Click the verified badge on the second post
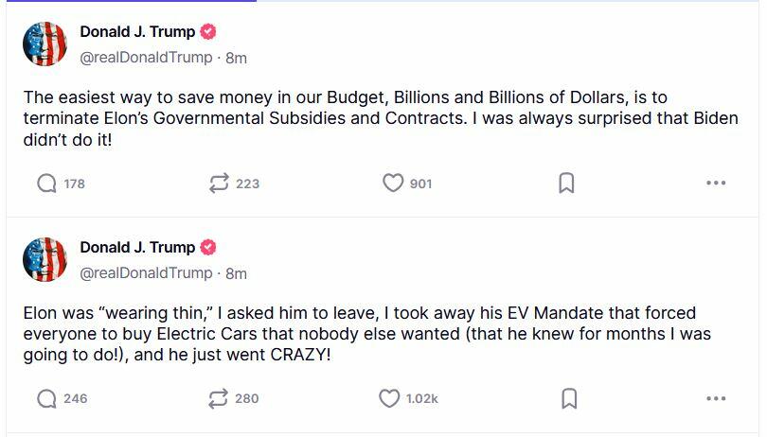Viewport: 767px width, 437px height. click(208, 248)
